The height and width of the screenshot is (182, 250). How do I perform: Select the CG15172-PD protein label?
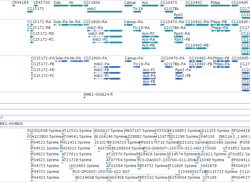[43, 70]
